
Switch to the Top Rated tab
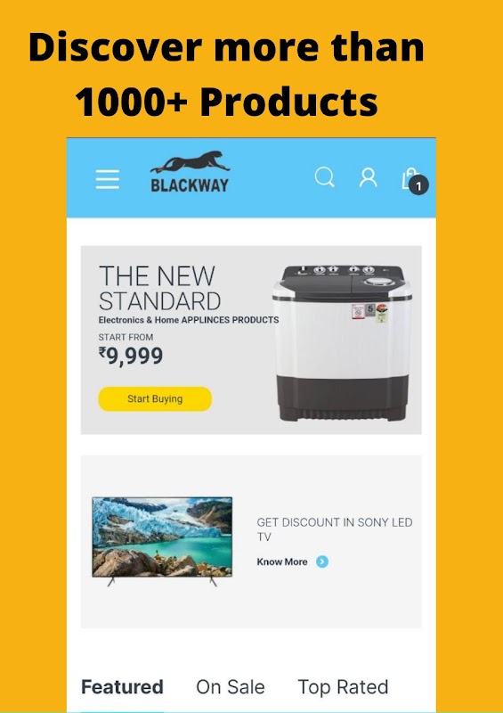tap(343, 686)
